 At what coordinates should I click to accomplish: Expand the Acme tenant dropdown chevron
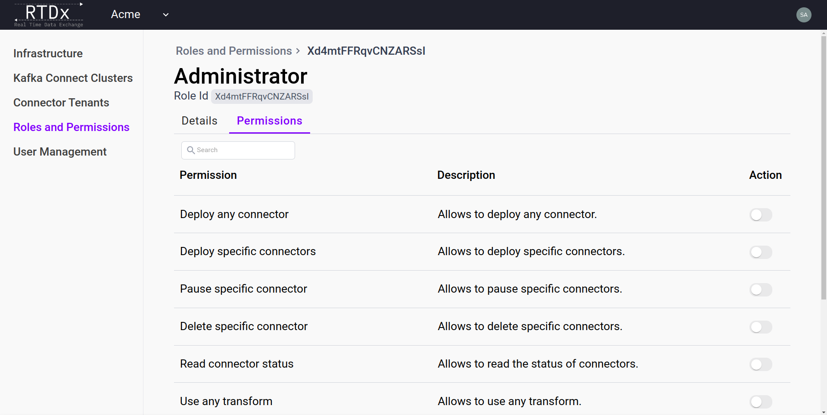pyautogui.click(x=165, y=15)
